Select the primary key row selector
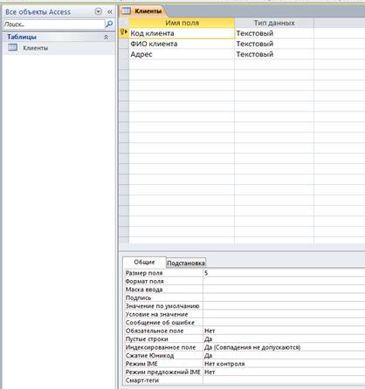Screen dimensions: 365x389 click(x=124, y=33)
